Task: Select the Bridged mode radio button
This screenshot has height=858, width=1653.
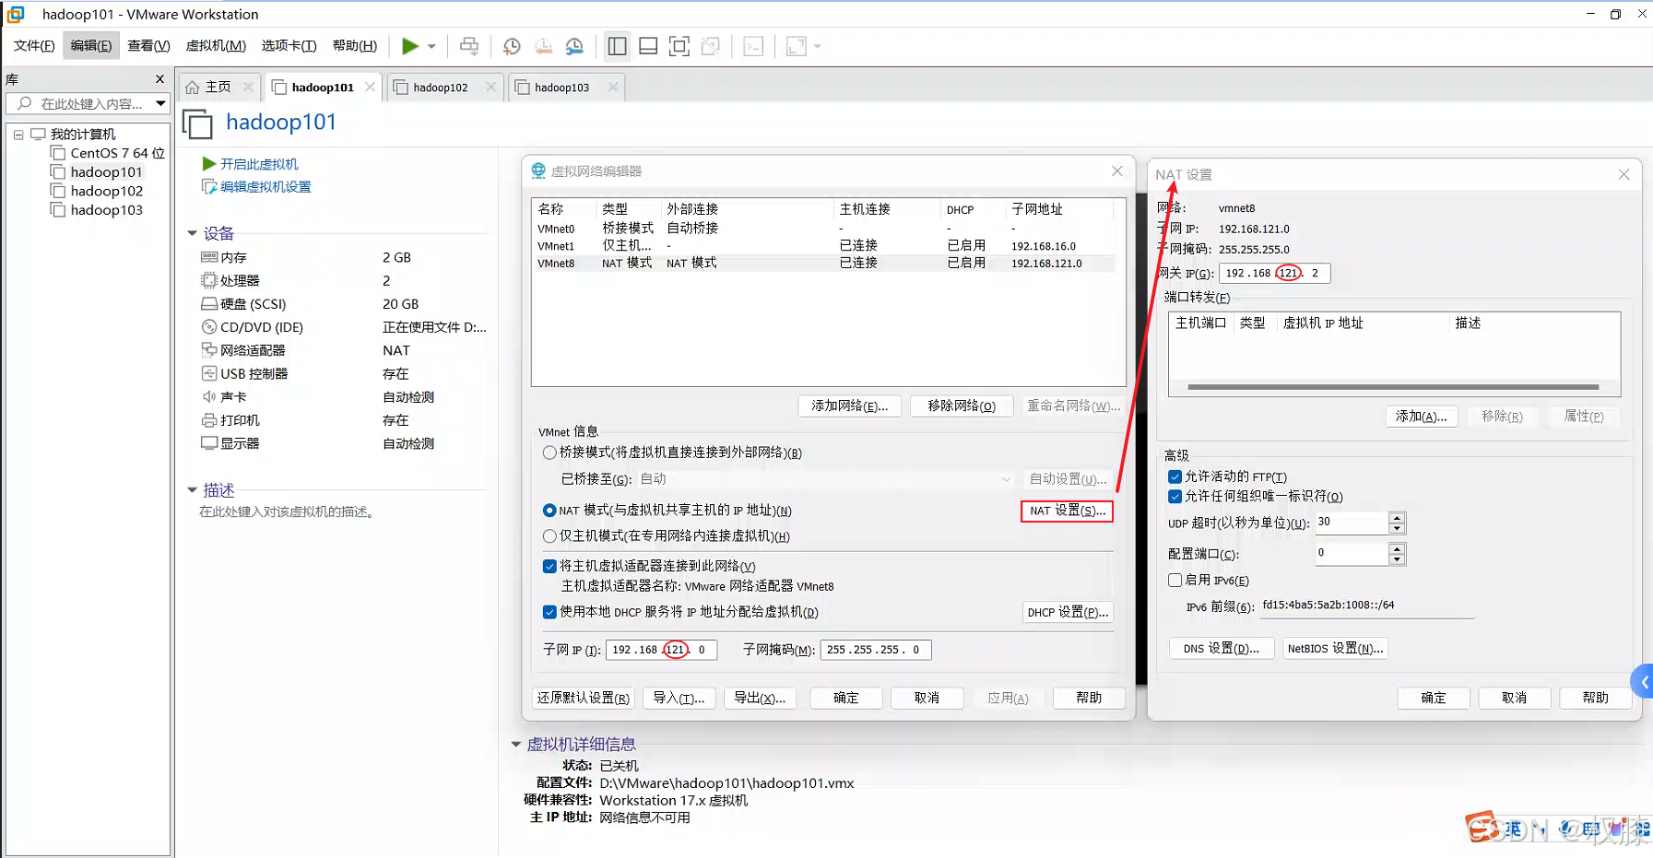Action: [x=549, y=453]
